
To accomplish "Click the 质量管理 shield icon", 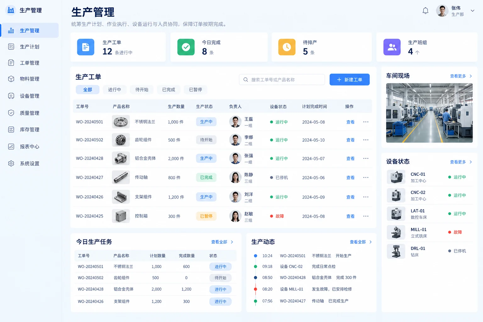I will pyautogui.click(x=11, y=113).
